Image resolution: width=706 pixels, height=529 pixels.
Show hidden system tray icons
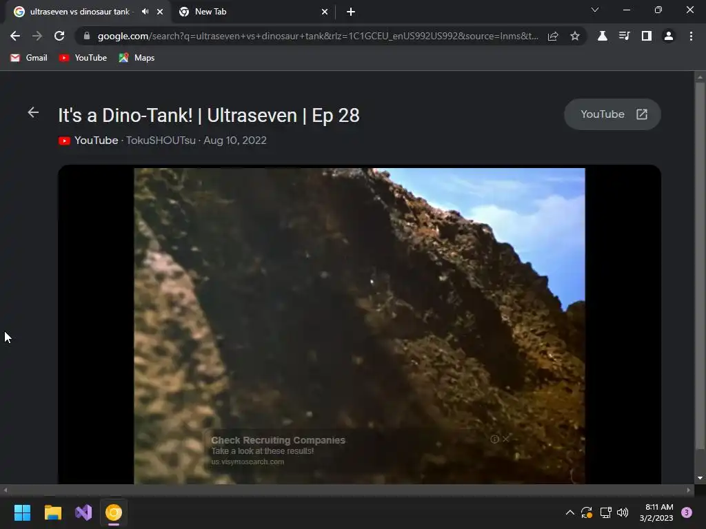(569, 512)
